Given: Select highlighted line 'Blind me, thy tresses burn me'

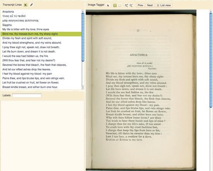Looking at the screenshot, I should point(41,34).
